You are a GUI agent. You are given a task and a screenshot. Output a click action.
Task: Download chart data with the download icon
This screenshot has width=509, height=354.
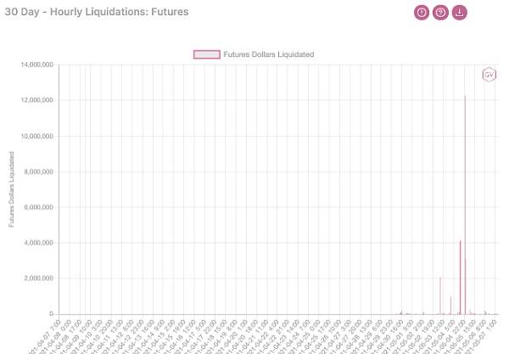click(459, 13)
